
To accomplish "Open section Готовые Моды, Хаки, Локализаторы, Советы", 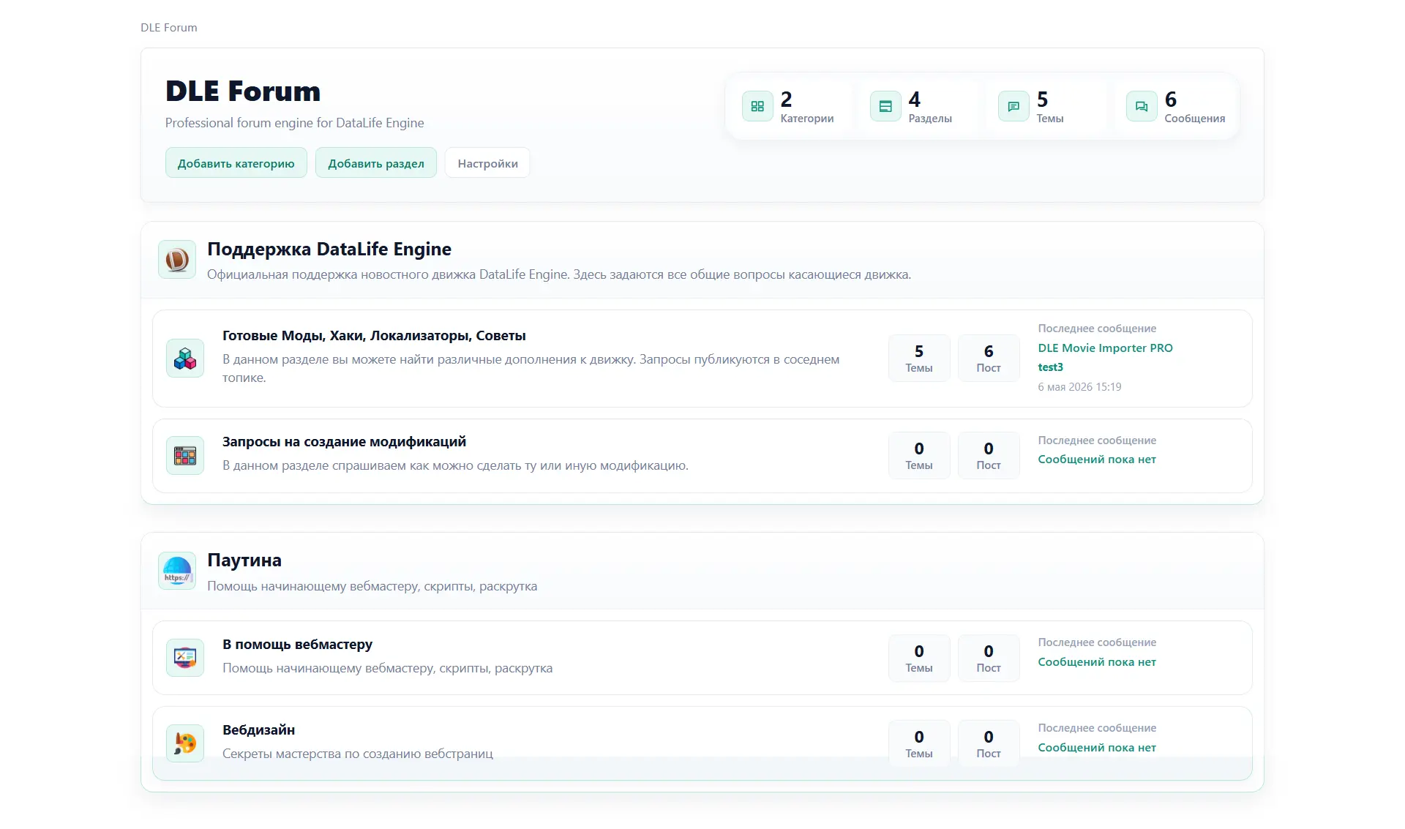I will coord(374,336).
